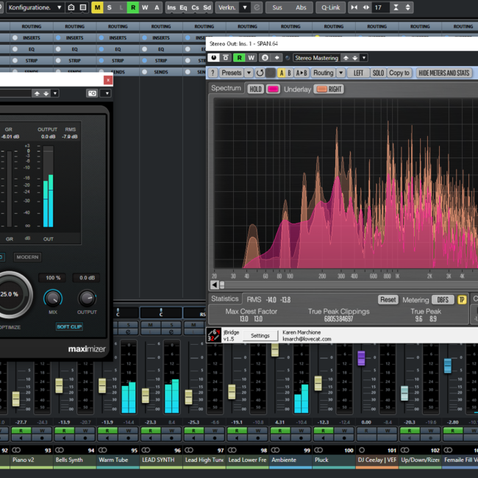Select SPAN state A
478x478 pixels.
tap(282, 73)
